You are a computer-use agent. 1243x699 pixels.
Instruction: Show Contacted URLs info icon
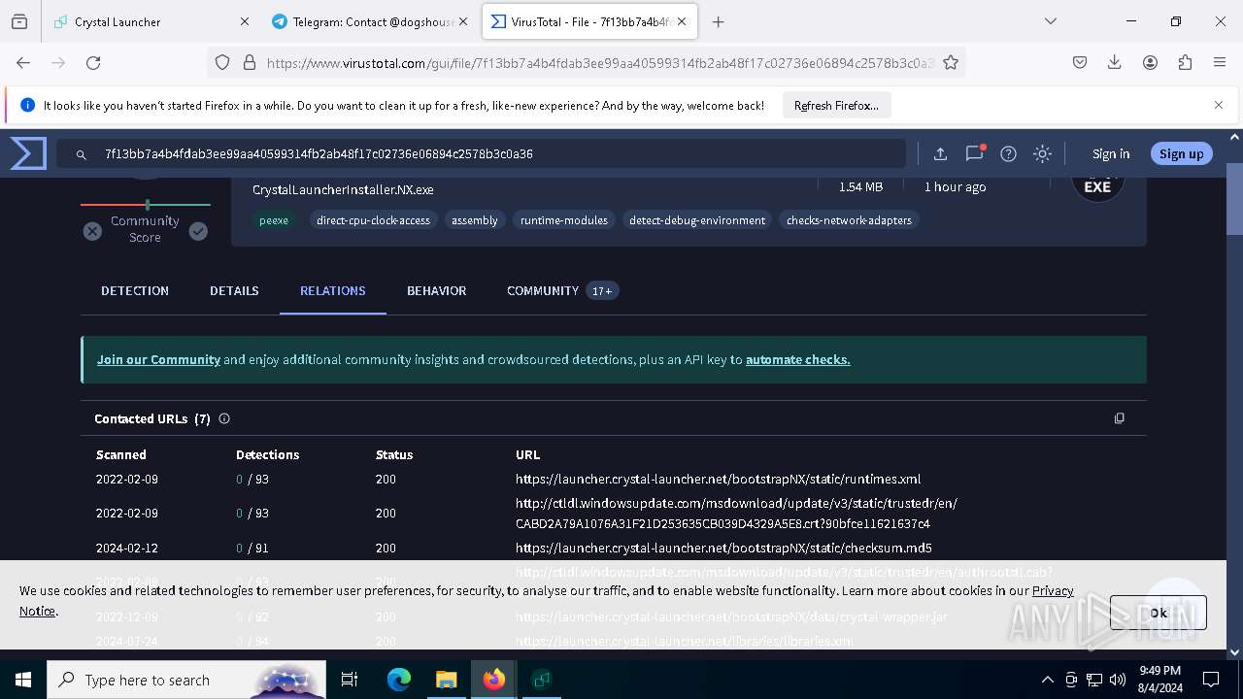pos(224,418)
